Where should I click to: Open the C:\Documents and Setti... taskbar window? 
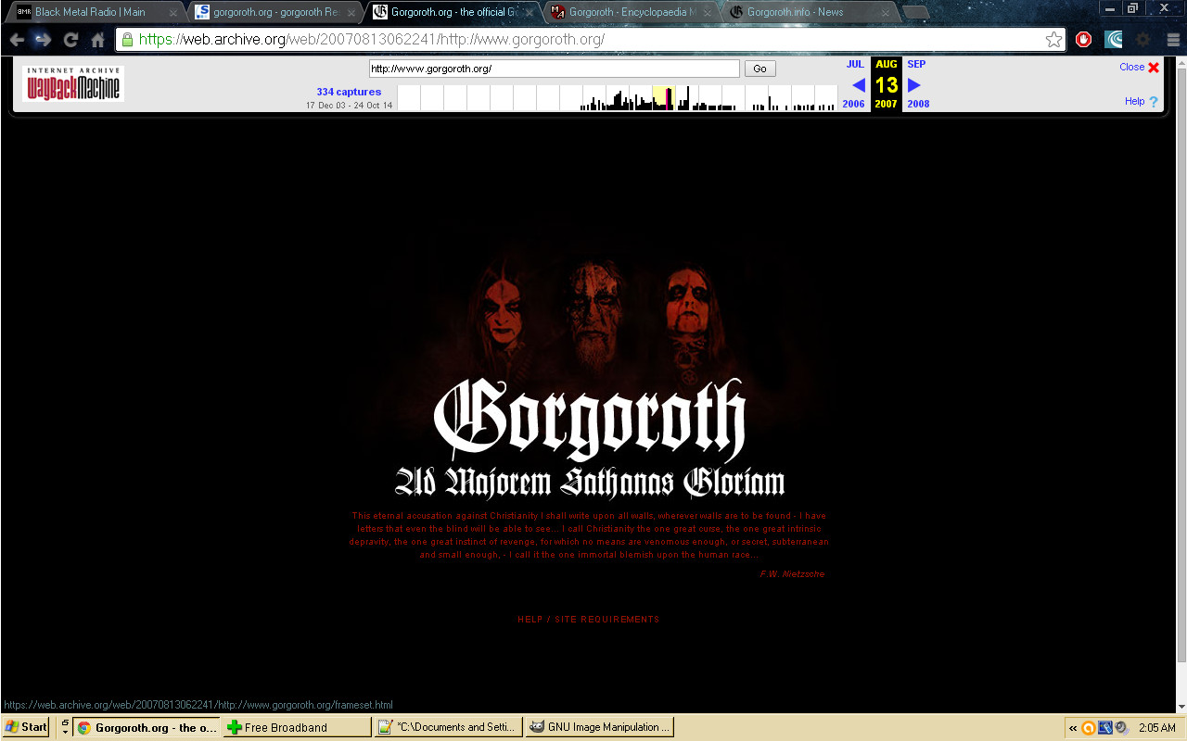[x=449, y=727]
